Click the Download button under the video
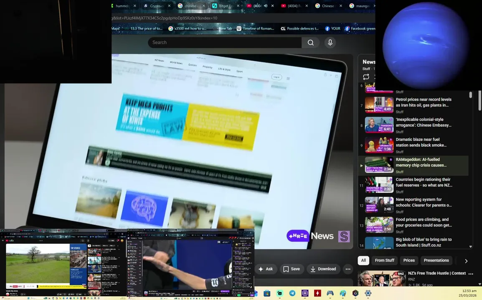 tap(323, 269)
